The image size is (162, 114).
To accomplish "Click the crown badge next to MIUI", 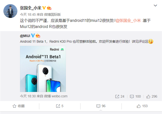I will pos(38,36).
